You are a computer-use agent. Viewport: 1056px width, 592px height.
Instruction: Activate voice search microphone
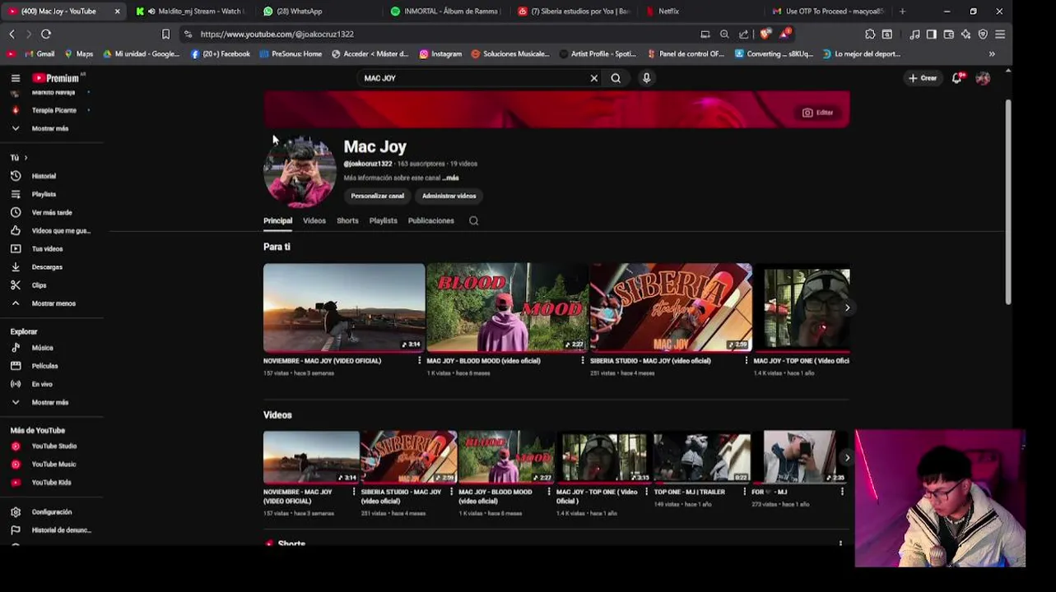tap(646, 78)
